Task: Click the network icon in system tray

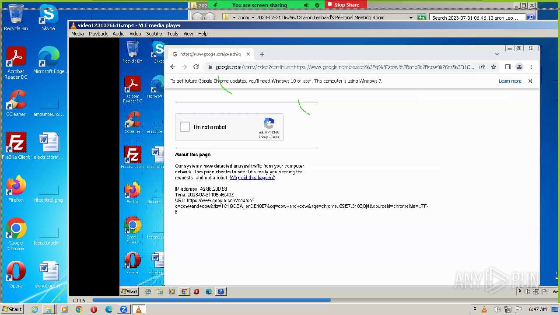Action: click(x=507, y=309)
